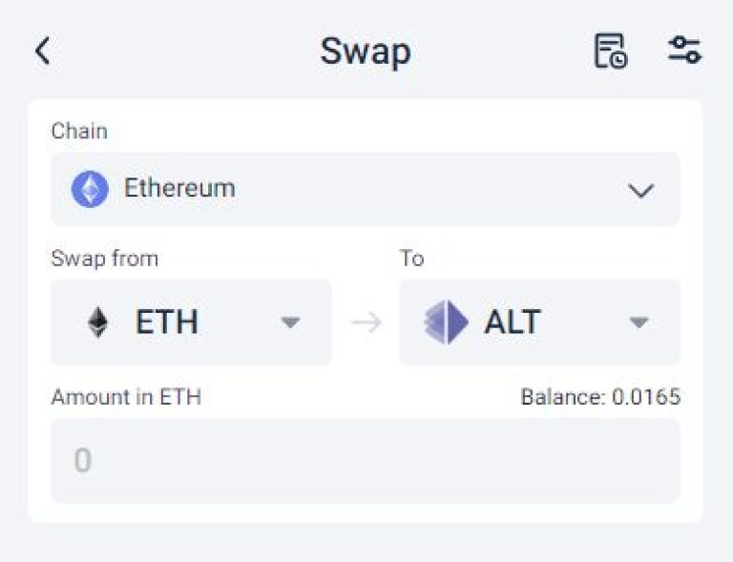Click the ETH token diamond icon
Viewport: 733px width, 562px height.
[x=98, y=322]
